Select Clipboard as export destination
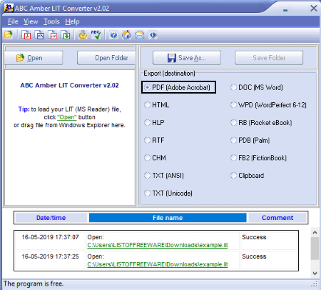Screen dimensions: 321x290 (x=247, y=176)
